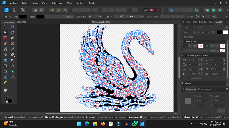This screenshot has height=128, width=229.
Task: Toggle the snapping magnet
Action: (x=158, y=10)
